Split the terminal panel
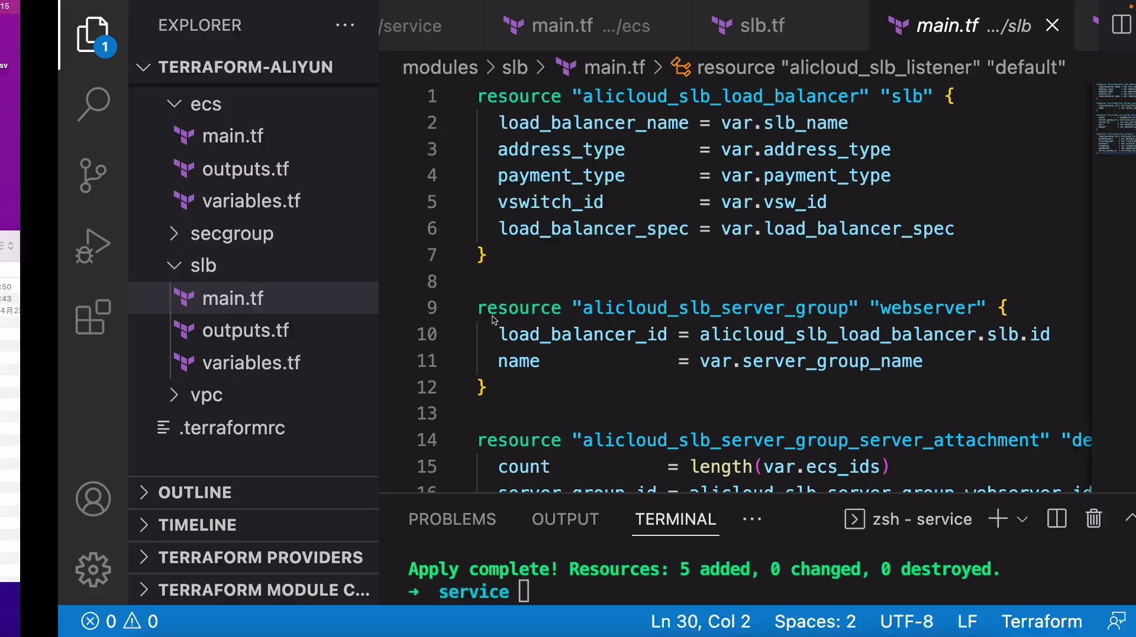 [1056, 519]
